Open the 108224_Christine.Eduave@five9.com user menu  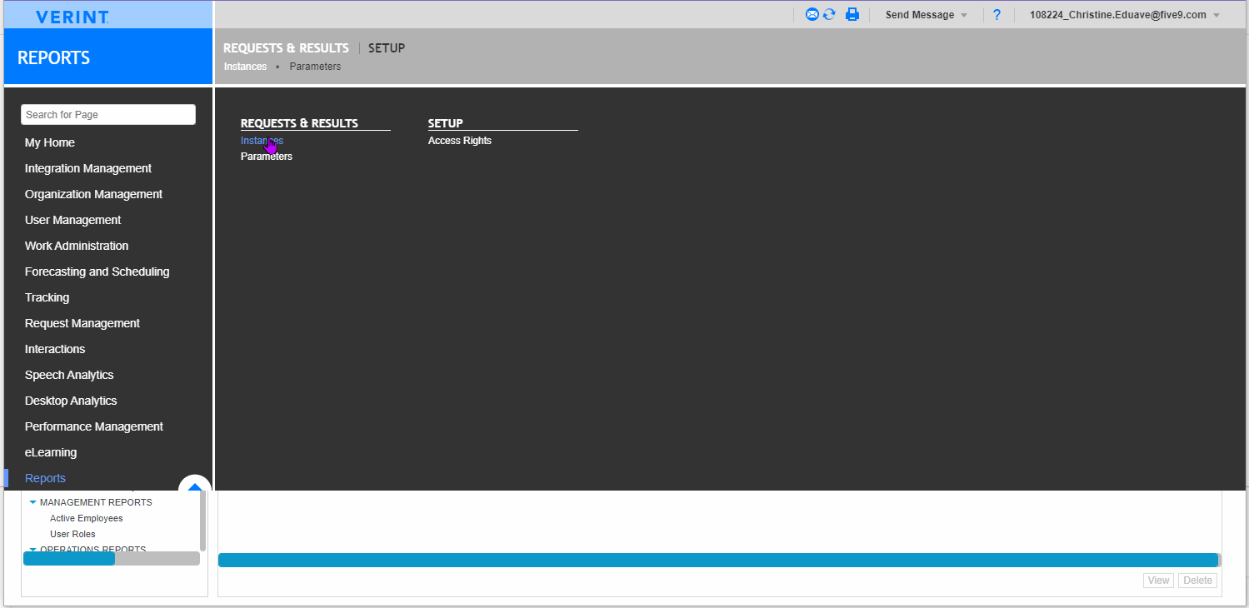coord(1125,15)
